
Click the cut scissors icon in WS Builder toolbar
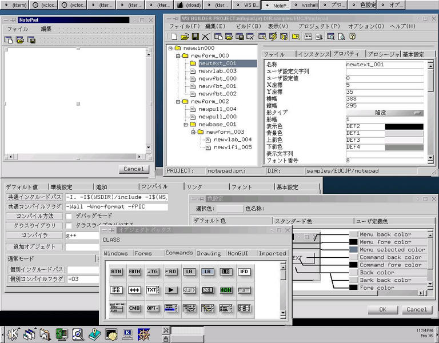pos(205,37)
